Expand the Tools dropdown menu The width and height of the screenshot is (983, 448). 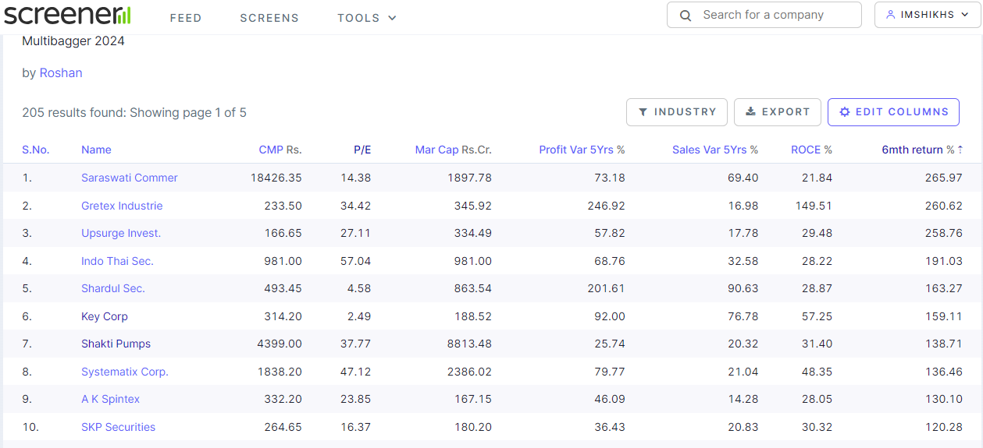[x=367, y=18]
